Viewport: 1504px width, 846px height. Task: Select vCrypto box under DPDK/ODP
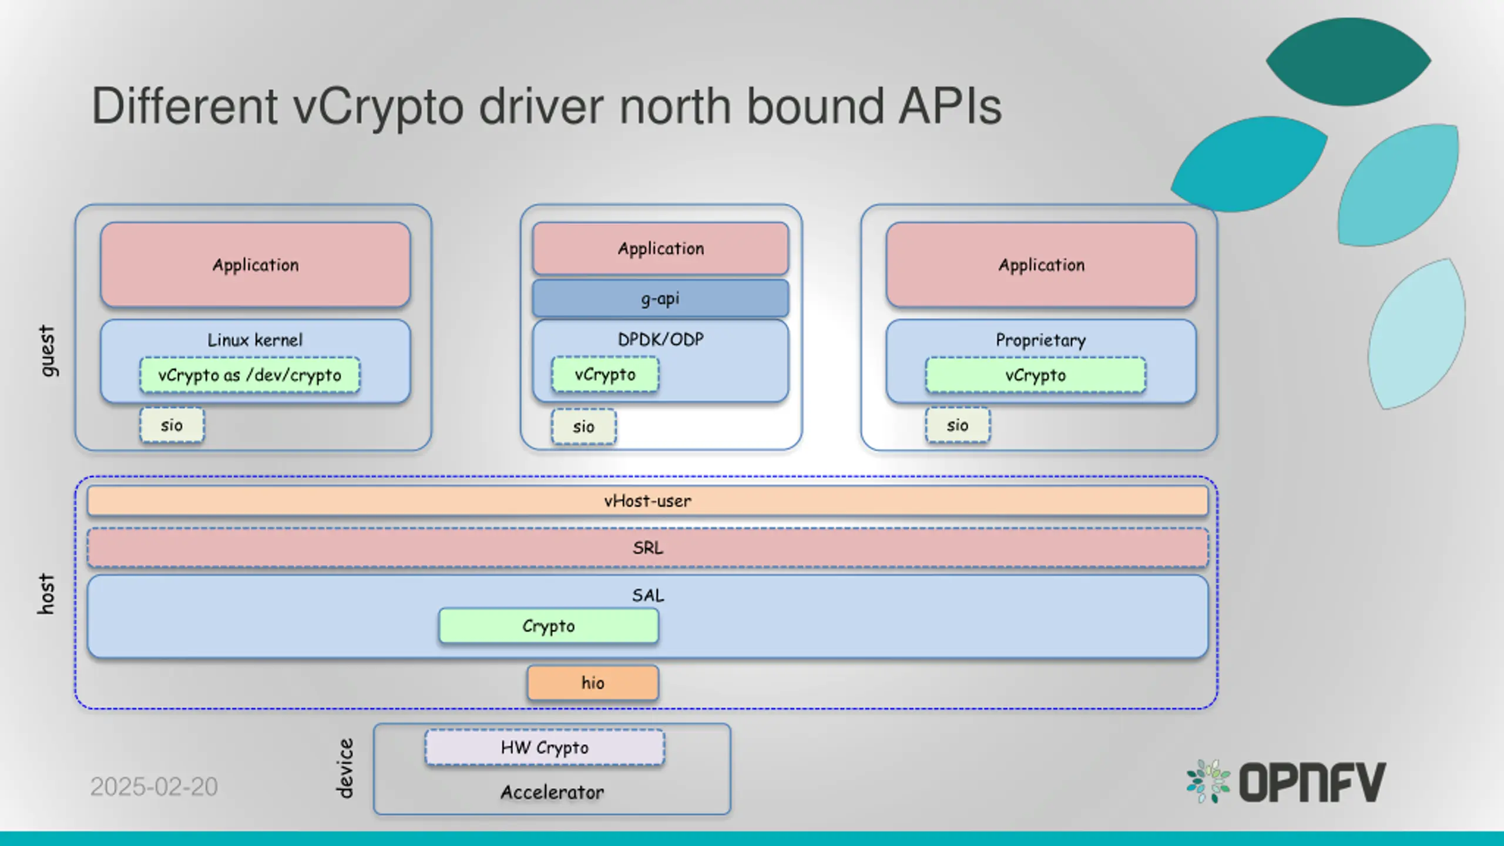[605, 374]
